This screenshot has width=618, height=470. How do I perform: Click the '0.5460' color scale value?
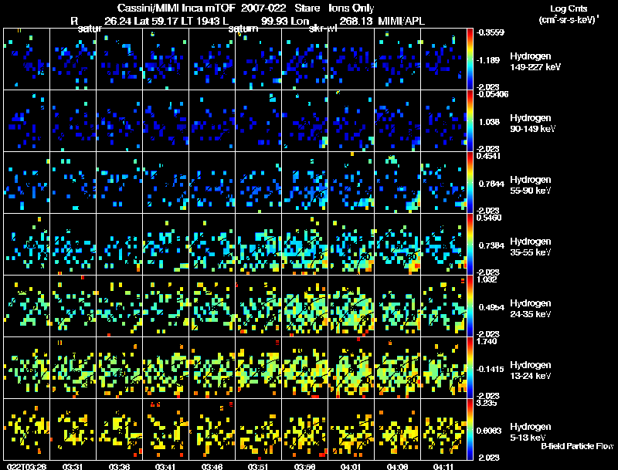click(489, 218)
